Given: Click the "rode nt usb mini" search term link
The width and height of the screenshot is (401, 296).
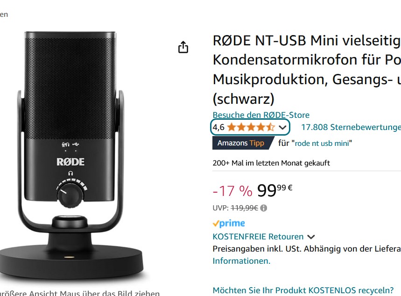Looking at the screenshot, I should [x=322, y=143].
